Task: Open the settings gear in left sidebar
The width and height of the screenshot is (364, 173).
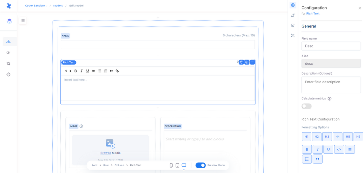Action: pyautogui.click(x=8, y=75)
